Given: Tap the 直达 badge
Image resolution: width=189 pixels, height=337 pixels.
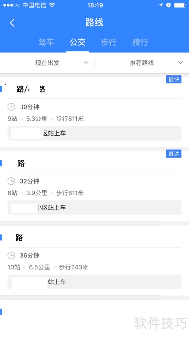Looking at the screenshot, I should click(174, 154).
